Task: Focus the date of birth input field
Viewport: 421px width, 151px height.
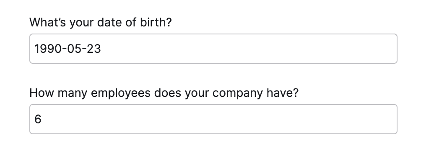Action: tap(213, 49)
